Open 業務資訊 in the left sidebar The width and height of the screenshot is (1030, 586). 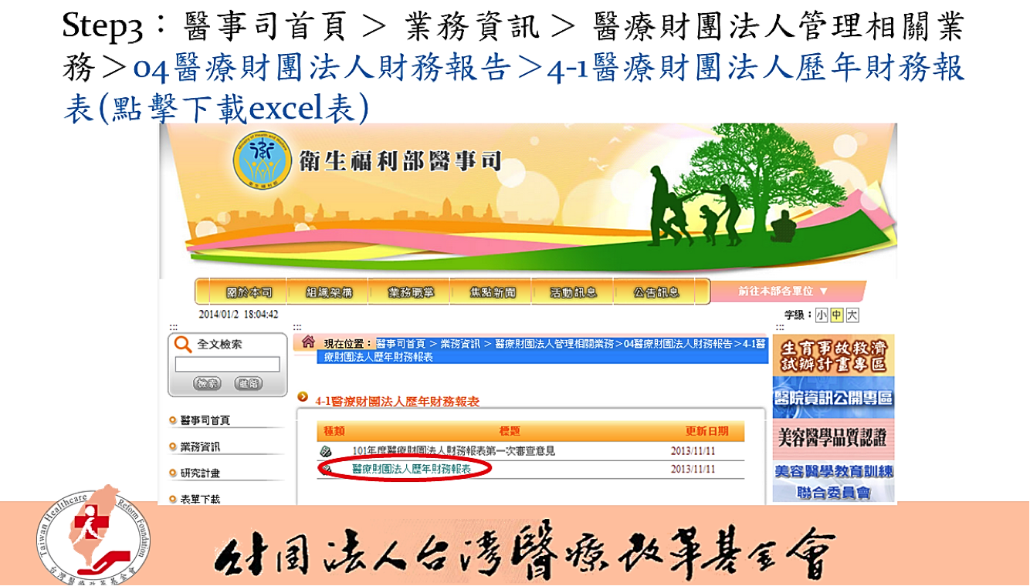pyautogui.click(x=200, y=447)
